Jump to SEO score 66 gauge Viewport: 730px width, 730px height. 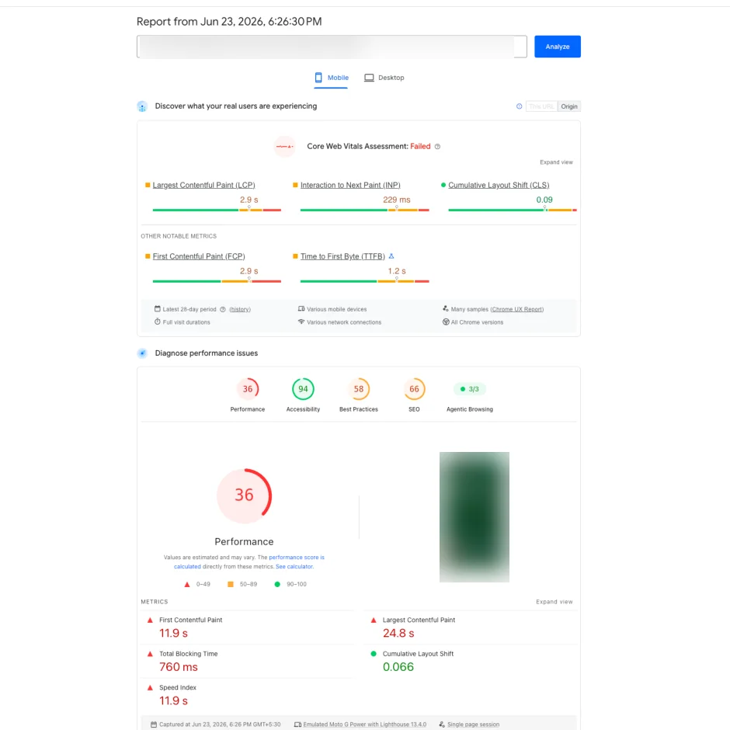(414, 389)
